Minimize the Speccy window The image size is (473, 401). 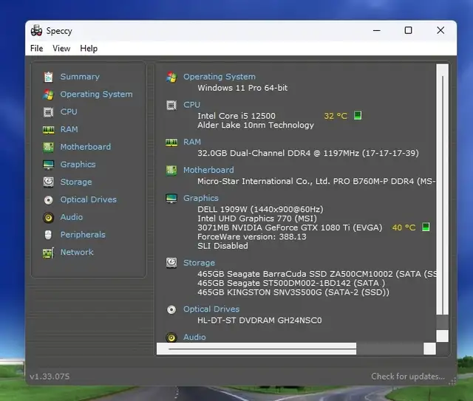click(376, 30)
